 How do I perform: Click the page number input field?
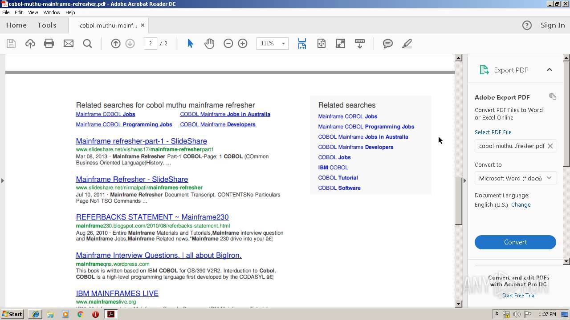(150, 44)
